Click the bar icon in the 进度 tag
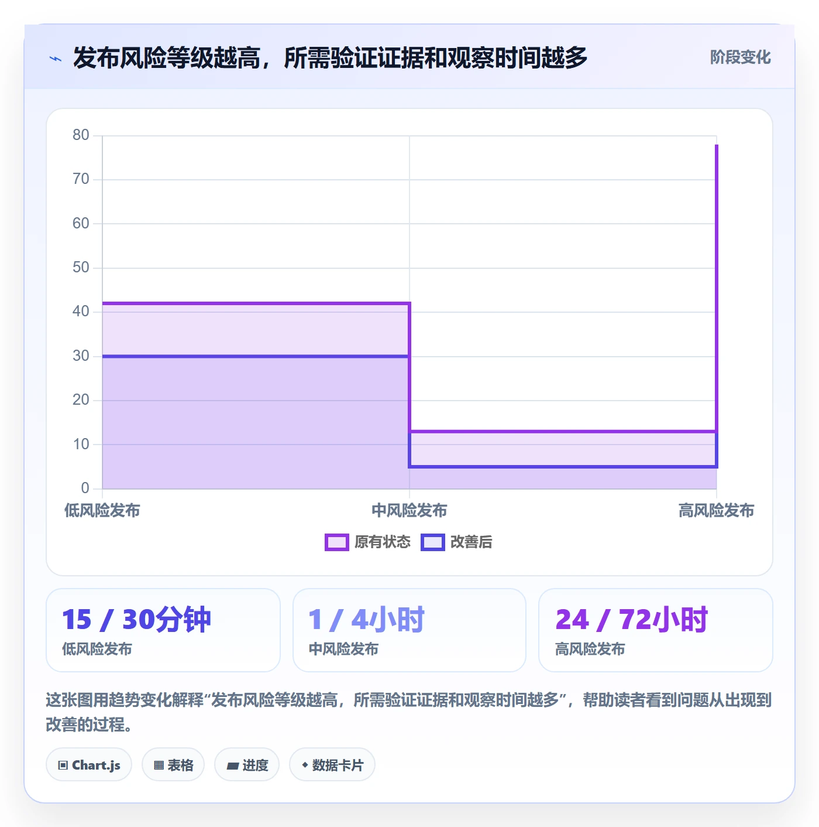The height and width of the screenshot is (827, 819). pos(232,766)
